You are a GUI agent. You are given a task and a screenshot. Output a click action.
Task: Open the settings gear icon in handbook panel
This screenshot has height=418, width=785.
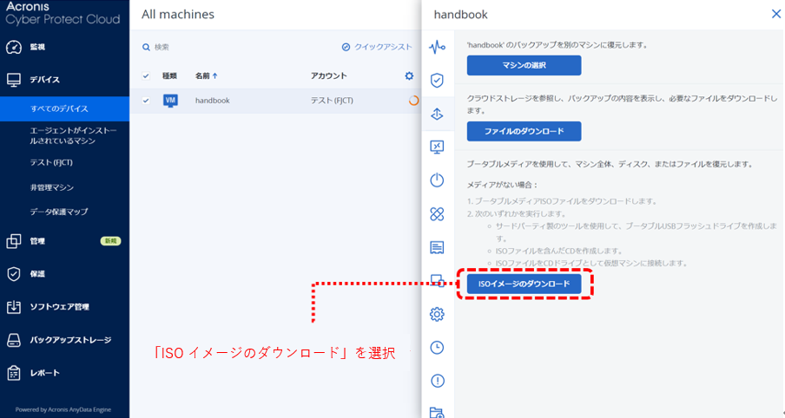pyautogui.click(x=437, y=314)
